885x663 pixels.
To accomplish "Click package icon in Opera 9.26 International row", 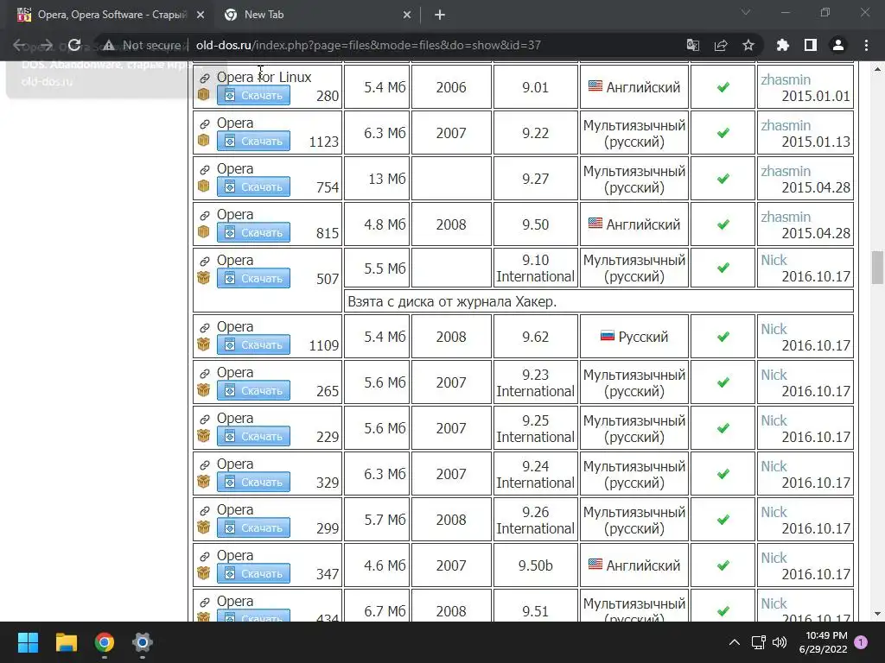I will coord(204,526).
